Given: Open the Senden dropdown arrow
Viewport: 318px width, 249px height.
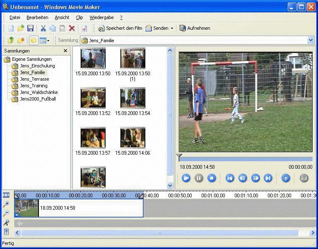Looking at the screenshot, I should 172,28.
